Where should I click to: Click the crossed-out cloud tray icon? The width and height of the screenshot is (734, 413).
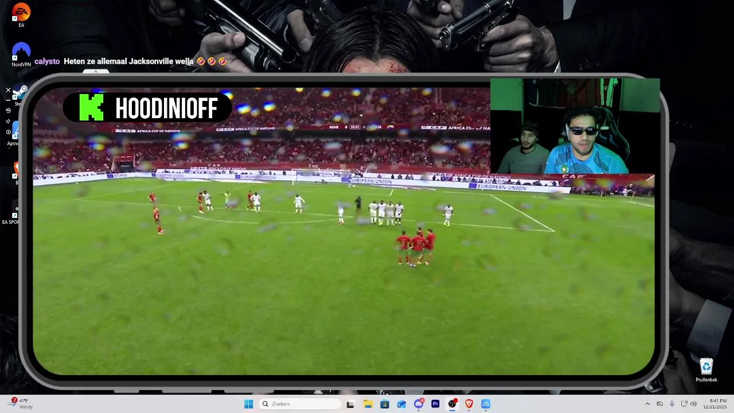659,404
